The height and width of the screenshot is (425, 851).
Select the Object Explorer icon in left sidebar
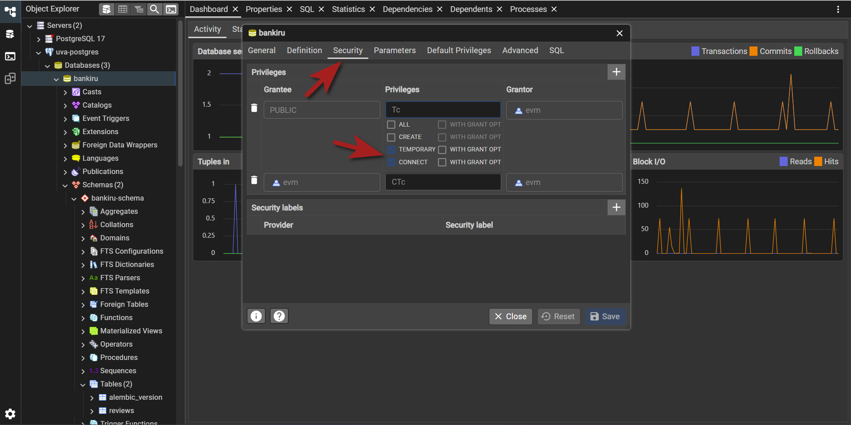[10, 11]
